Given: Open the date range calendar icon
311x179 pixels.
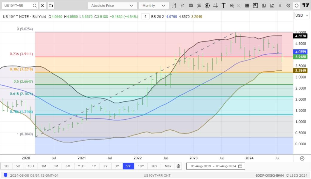Looking at the screenshot, I should click(240, 166).
